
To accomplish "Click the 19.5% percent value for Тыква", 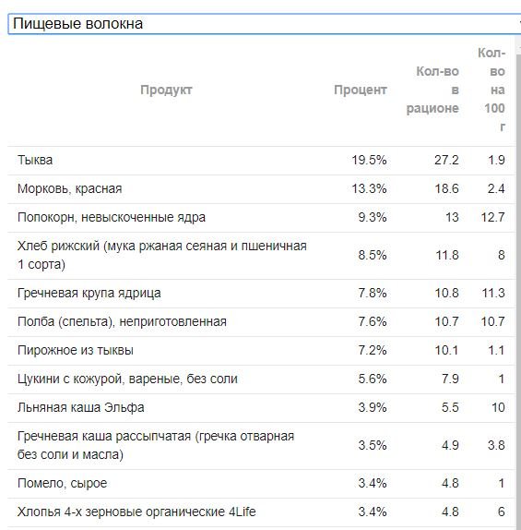I will tap(369, 161).
